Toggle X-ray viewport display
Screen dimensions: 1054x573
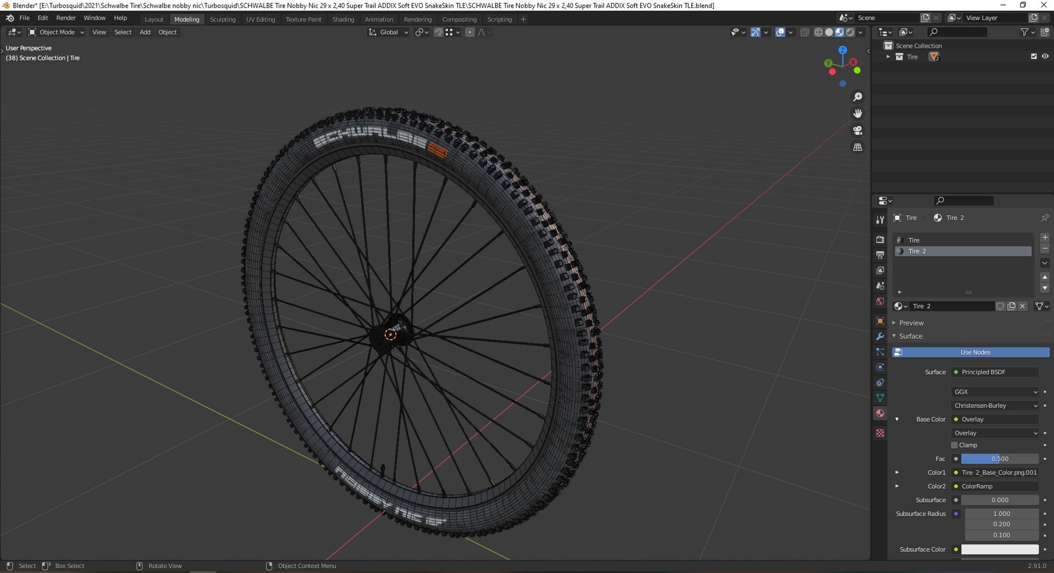(x=804, y=32)
